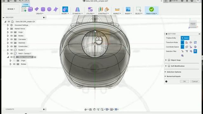Click OK in Edit Form dialog
Viewport: 203px width, 114px height.
point(184,81)
